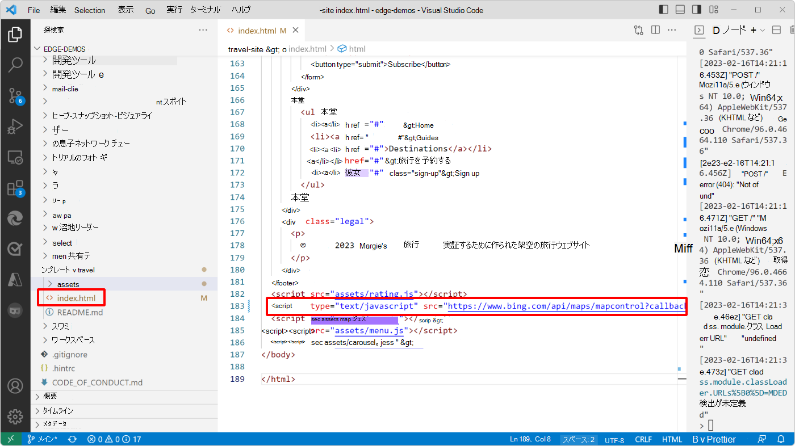This screenshot has width=795, height=446.
Task: Open the ターミナル menu
Action: 204,9
